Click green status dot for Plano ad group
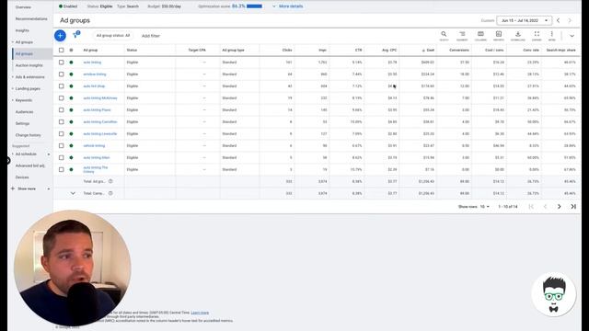Viewport: 589px width, 331px height. pos(71,110)
